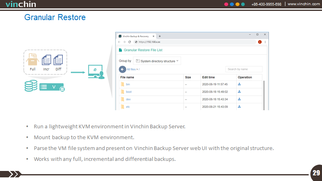This screenshot has height=181, width=322.
Task: Reload the page with the refresh icon
Action: point(130,42)
